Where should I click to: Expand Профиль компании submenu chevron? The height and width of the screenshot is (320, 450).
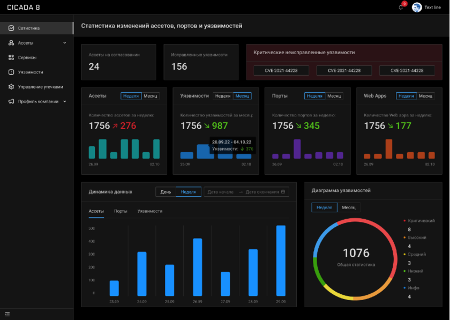[65, 101]
